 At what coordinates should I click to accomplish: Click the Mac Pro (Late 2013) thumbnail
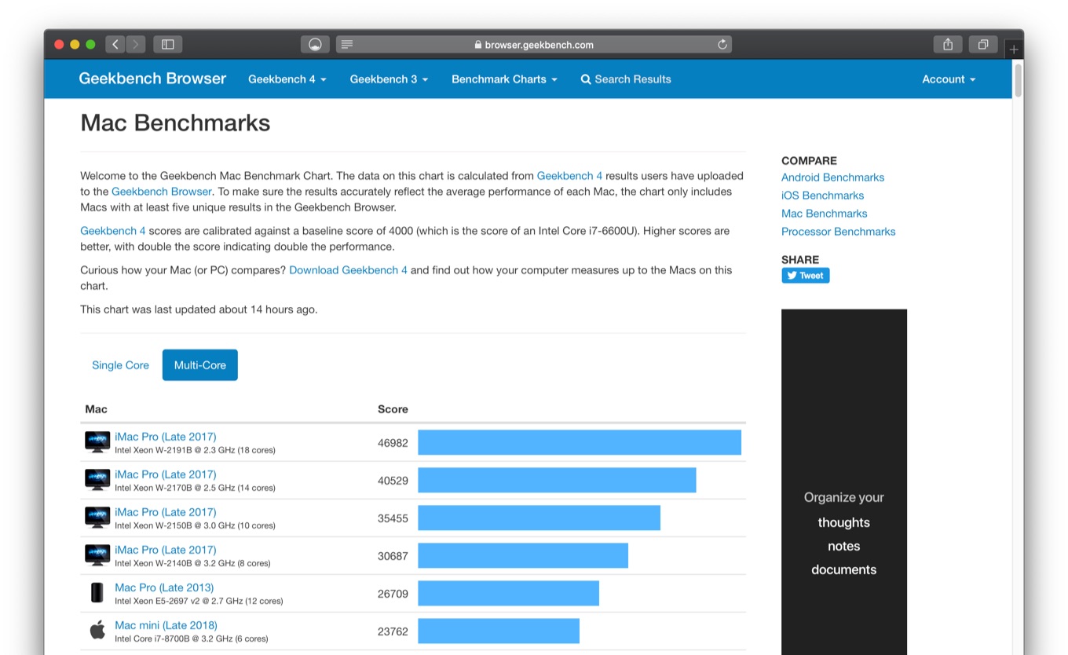coord(97,593)
